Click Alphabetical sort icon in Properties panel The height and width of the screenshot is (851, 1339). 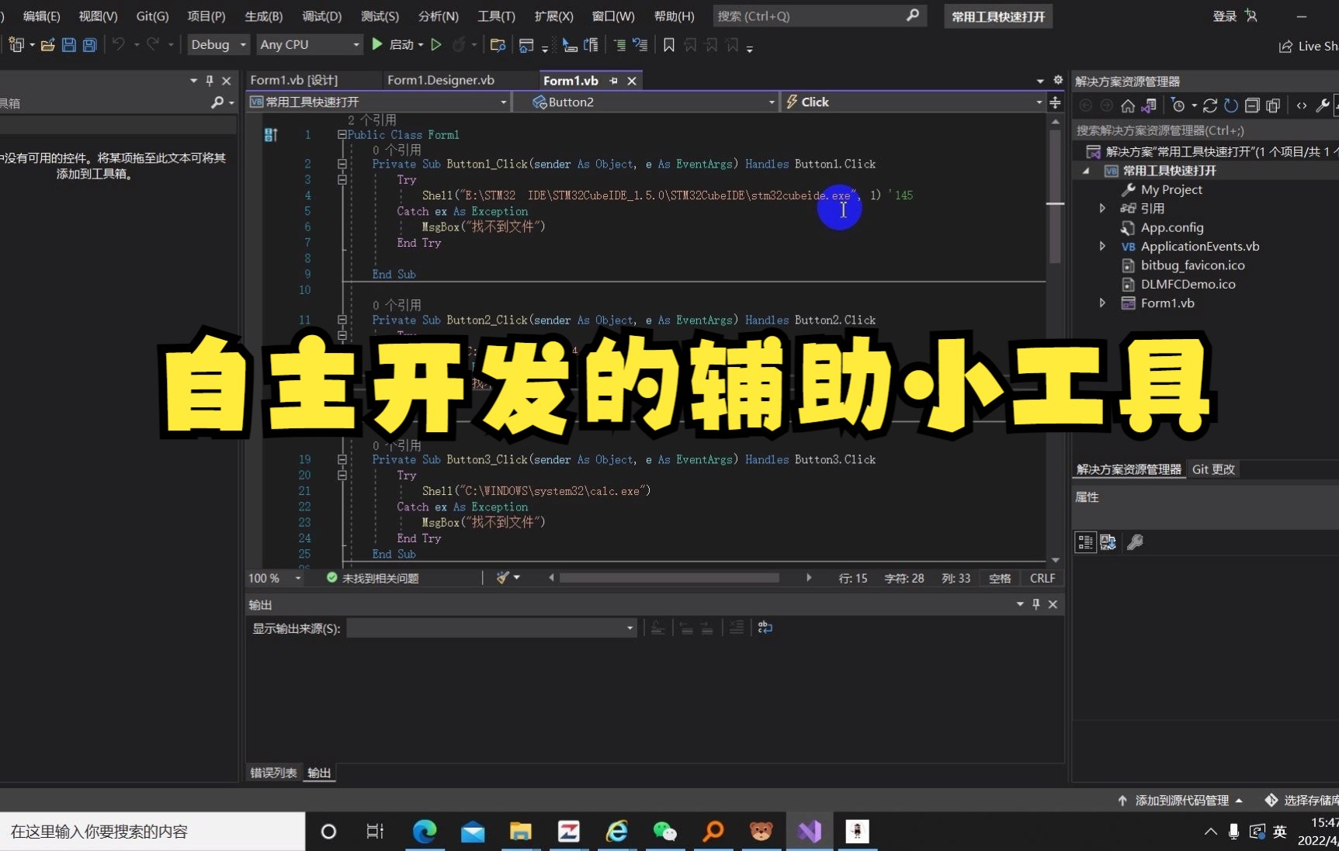point(1108,542)
